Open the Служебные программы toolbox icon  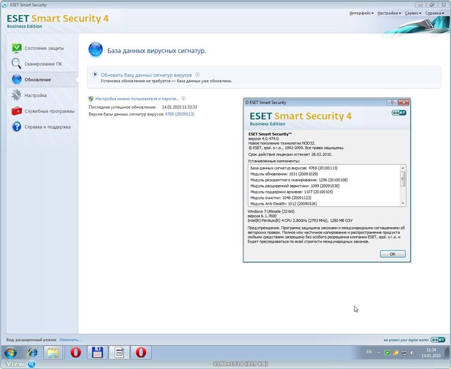click(16, 111)
